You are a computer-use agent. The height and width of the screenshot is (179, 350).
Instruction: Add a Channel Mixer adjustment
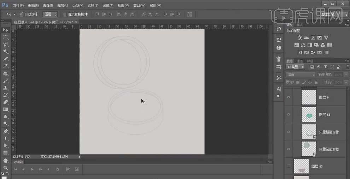(323, 45)
